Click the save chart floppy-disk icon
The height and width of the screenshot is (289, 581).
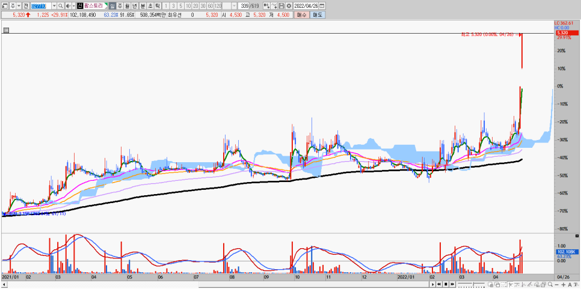pyautogui.click(x=281, y=6)
